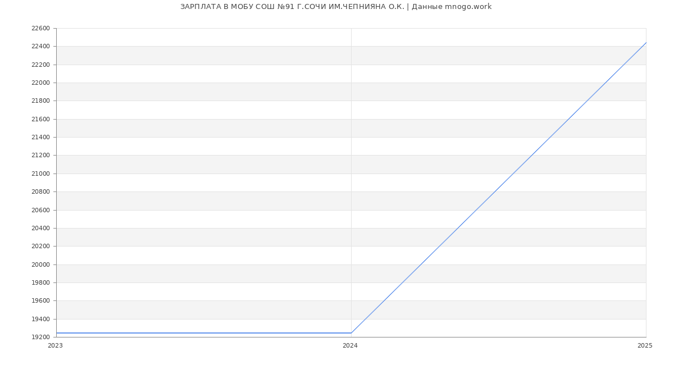Select the line's end point at 2025
Image resolution: width=674 pixels, height=365 pixels.
(645, 43)
